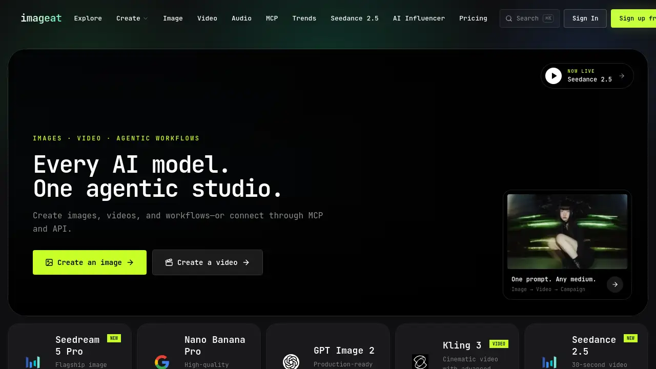656x369 pixels.
Task: Open the Explore page
Action: tap(88, 18)
